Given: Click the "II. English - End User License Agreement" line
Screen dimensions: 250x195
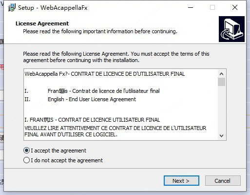Looking at the screenshot, I should click(x=80, y=99).
